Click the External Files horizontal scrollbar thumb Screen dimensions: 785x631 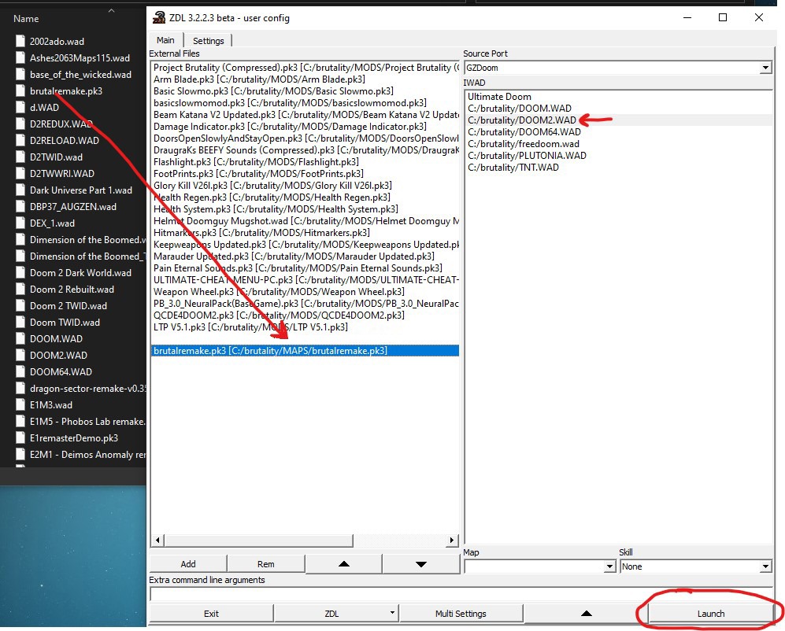coord(258,541)
